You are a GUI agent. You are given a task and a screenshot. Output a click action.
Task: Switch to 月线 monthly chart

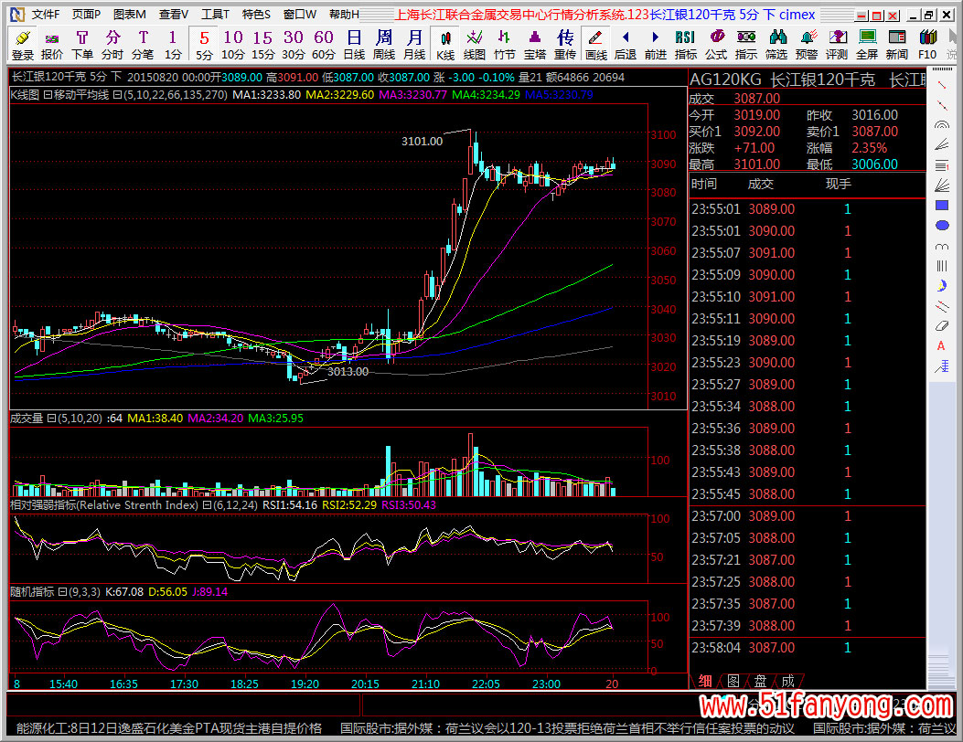[x=414, y=45]
